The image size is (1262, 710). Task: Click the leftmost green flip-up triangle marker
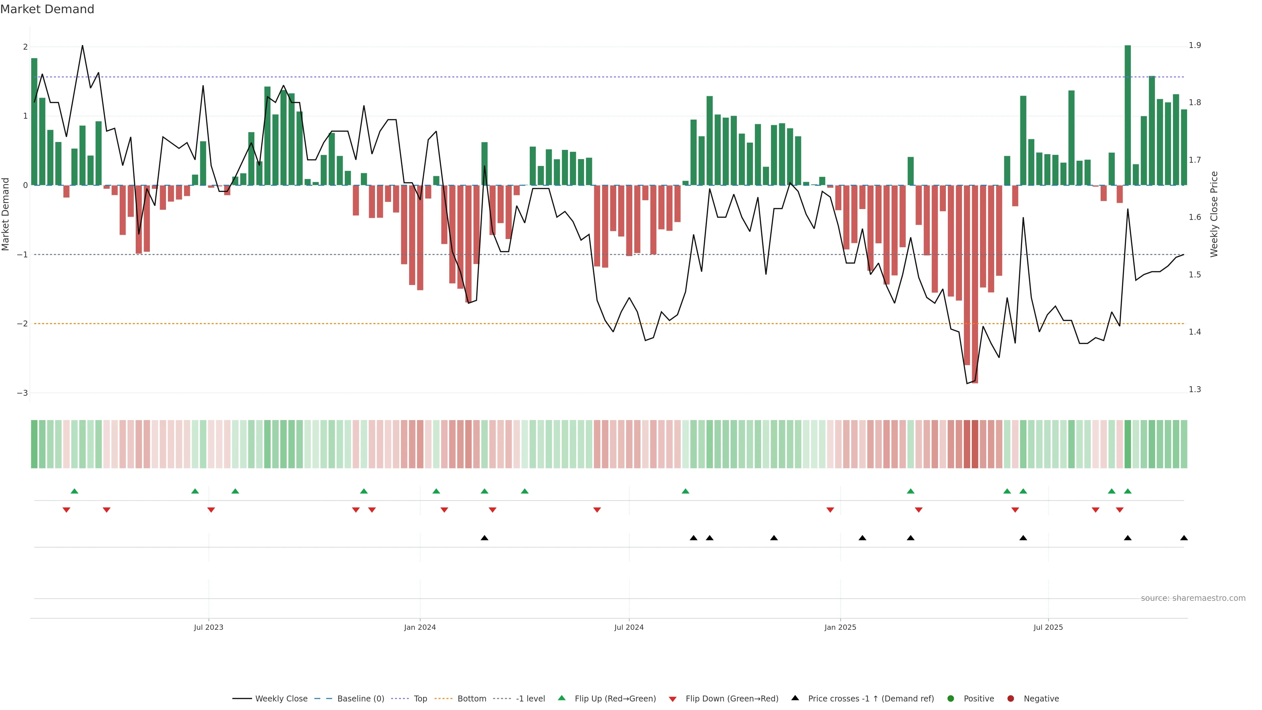click(x=75, y=491)
